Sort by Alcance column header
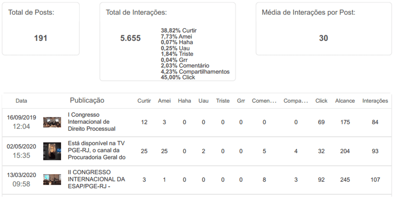 345,101
